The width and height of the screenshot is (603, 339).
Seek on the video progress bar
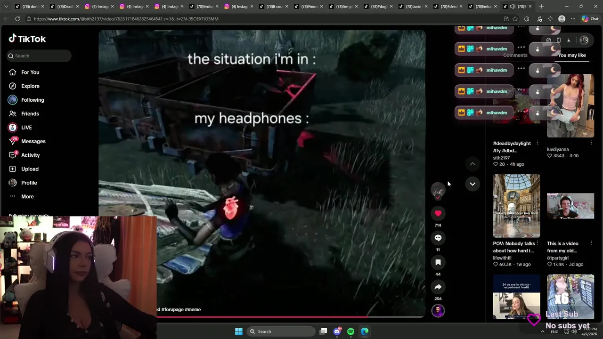[291, 317]
